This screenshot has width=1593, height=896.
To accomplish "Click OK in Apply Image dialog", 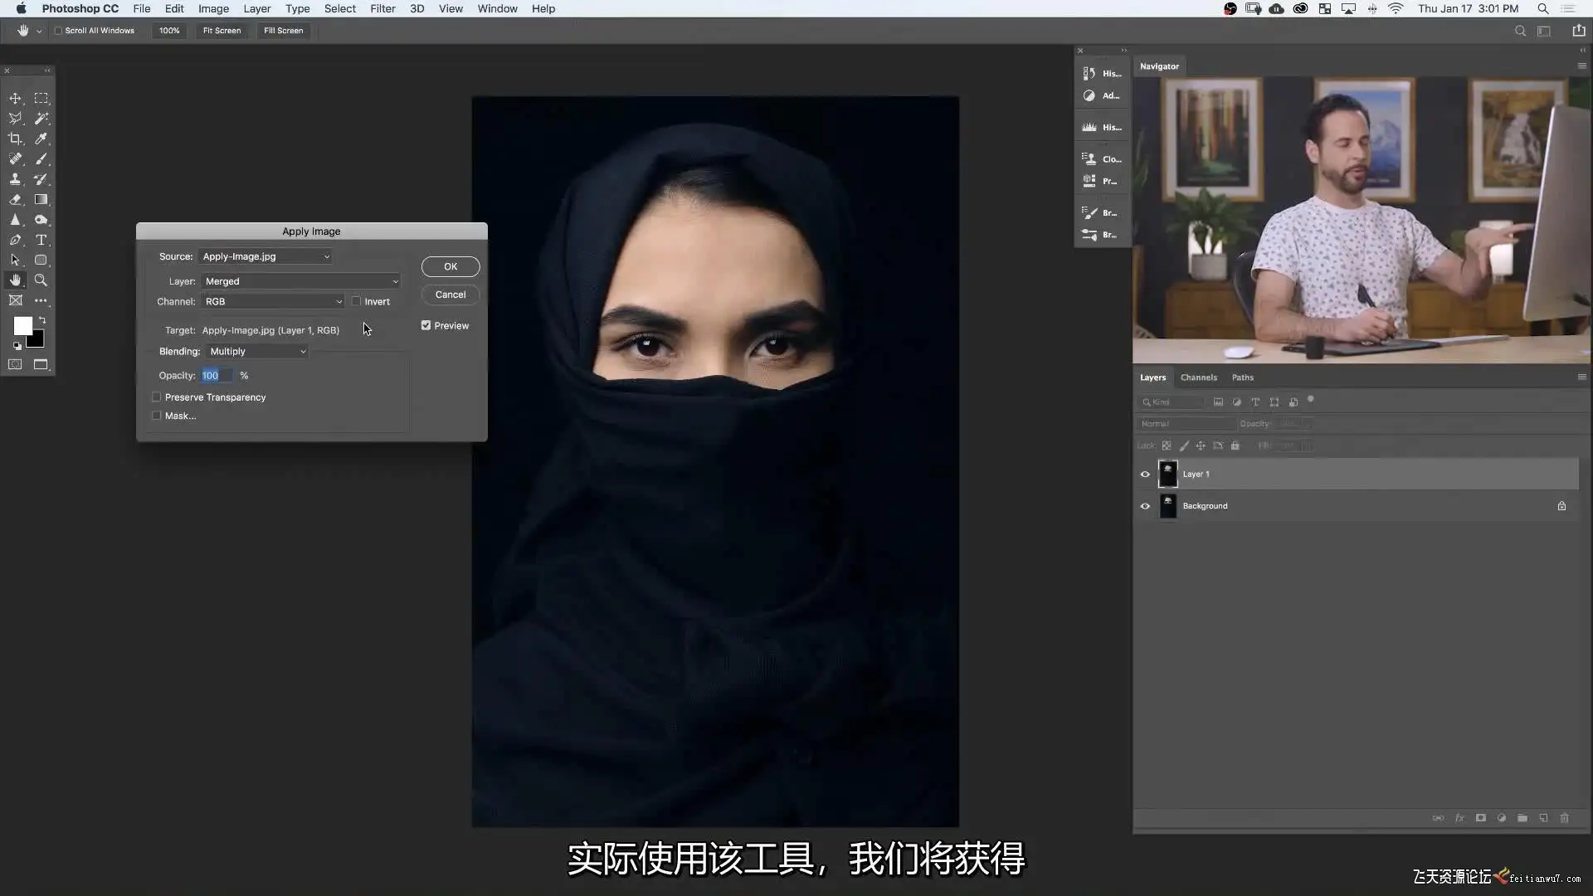I will [x=450, y=266].
